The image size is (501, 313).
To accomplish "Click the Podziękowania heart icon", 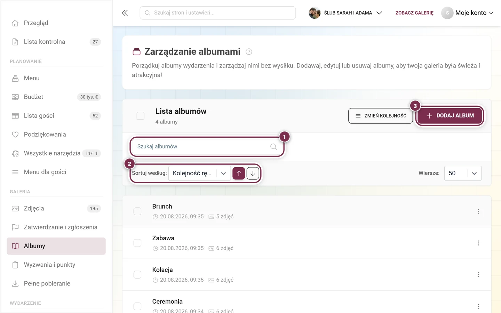I will click(x=15, y=135).
